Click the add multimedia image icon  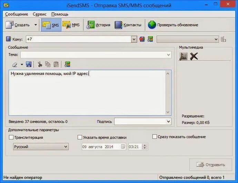pos(183,56)
